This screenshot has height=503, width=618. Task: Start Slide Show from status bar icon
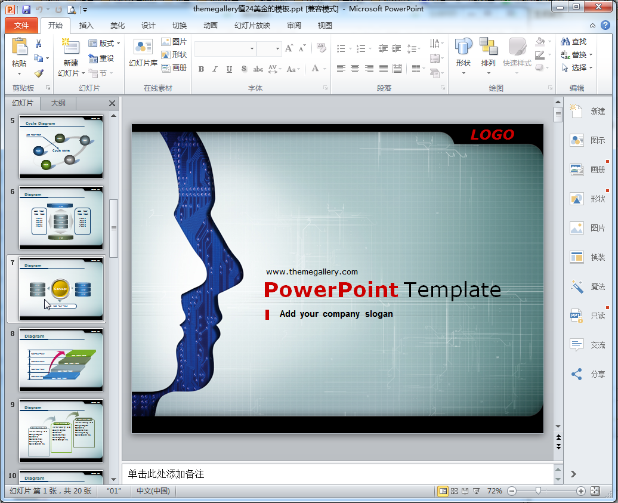point(477,491)
